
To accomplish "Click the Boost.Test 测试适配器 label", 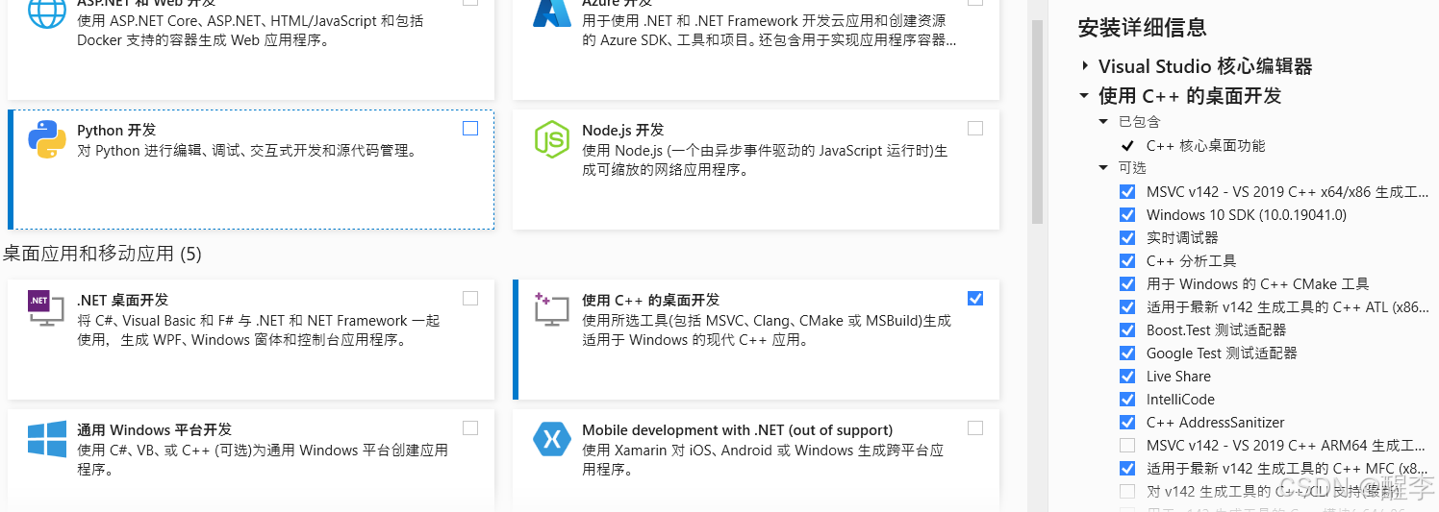I will (x=1216, y=330).
